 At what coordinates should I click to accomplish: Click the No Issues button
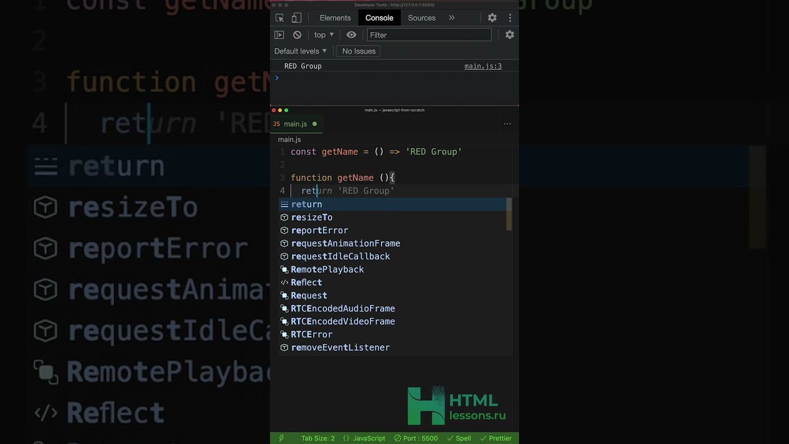(x=359, y=51)
